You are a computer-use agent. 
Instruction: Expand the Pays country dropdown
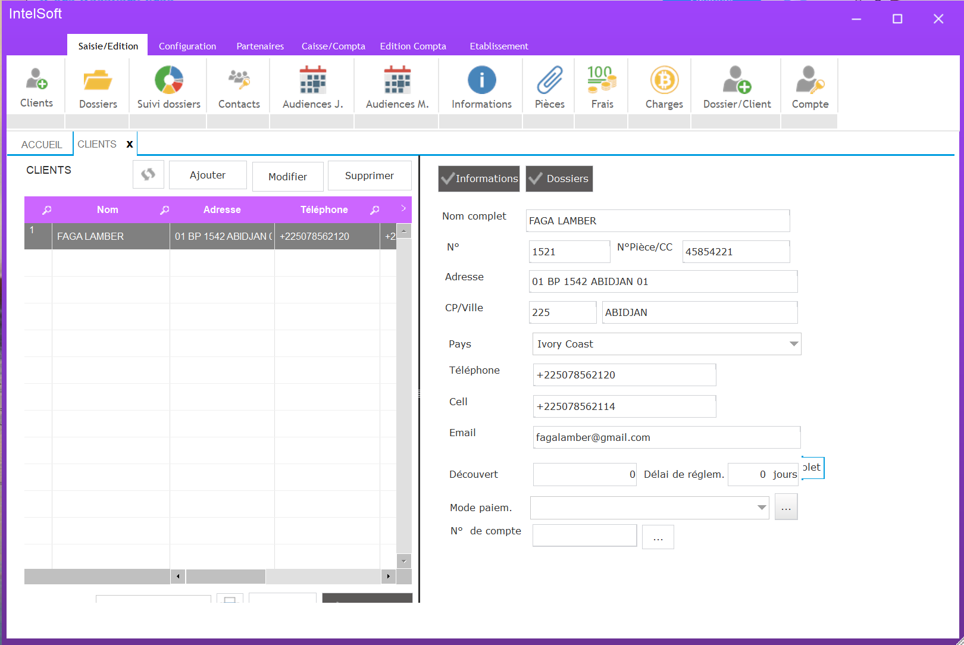[x=793, y=344]
